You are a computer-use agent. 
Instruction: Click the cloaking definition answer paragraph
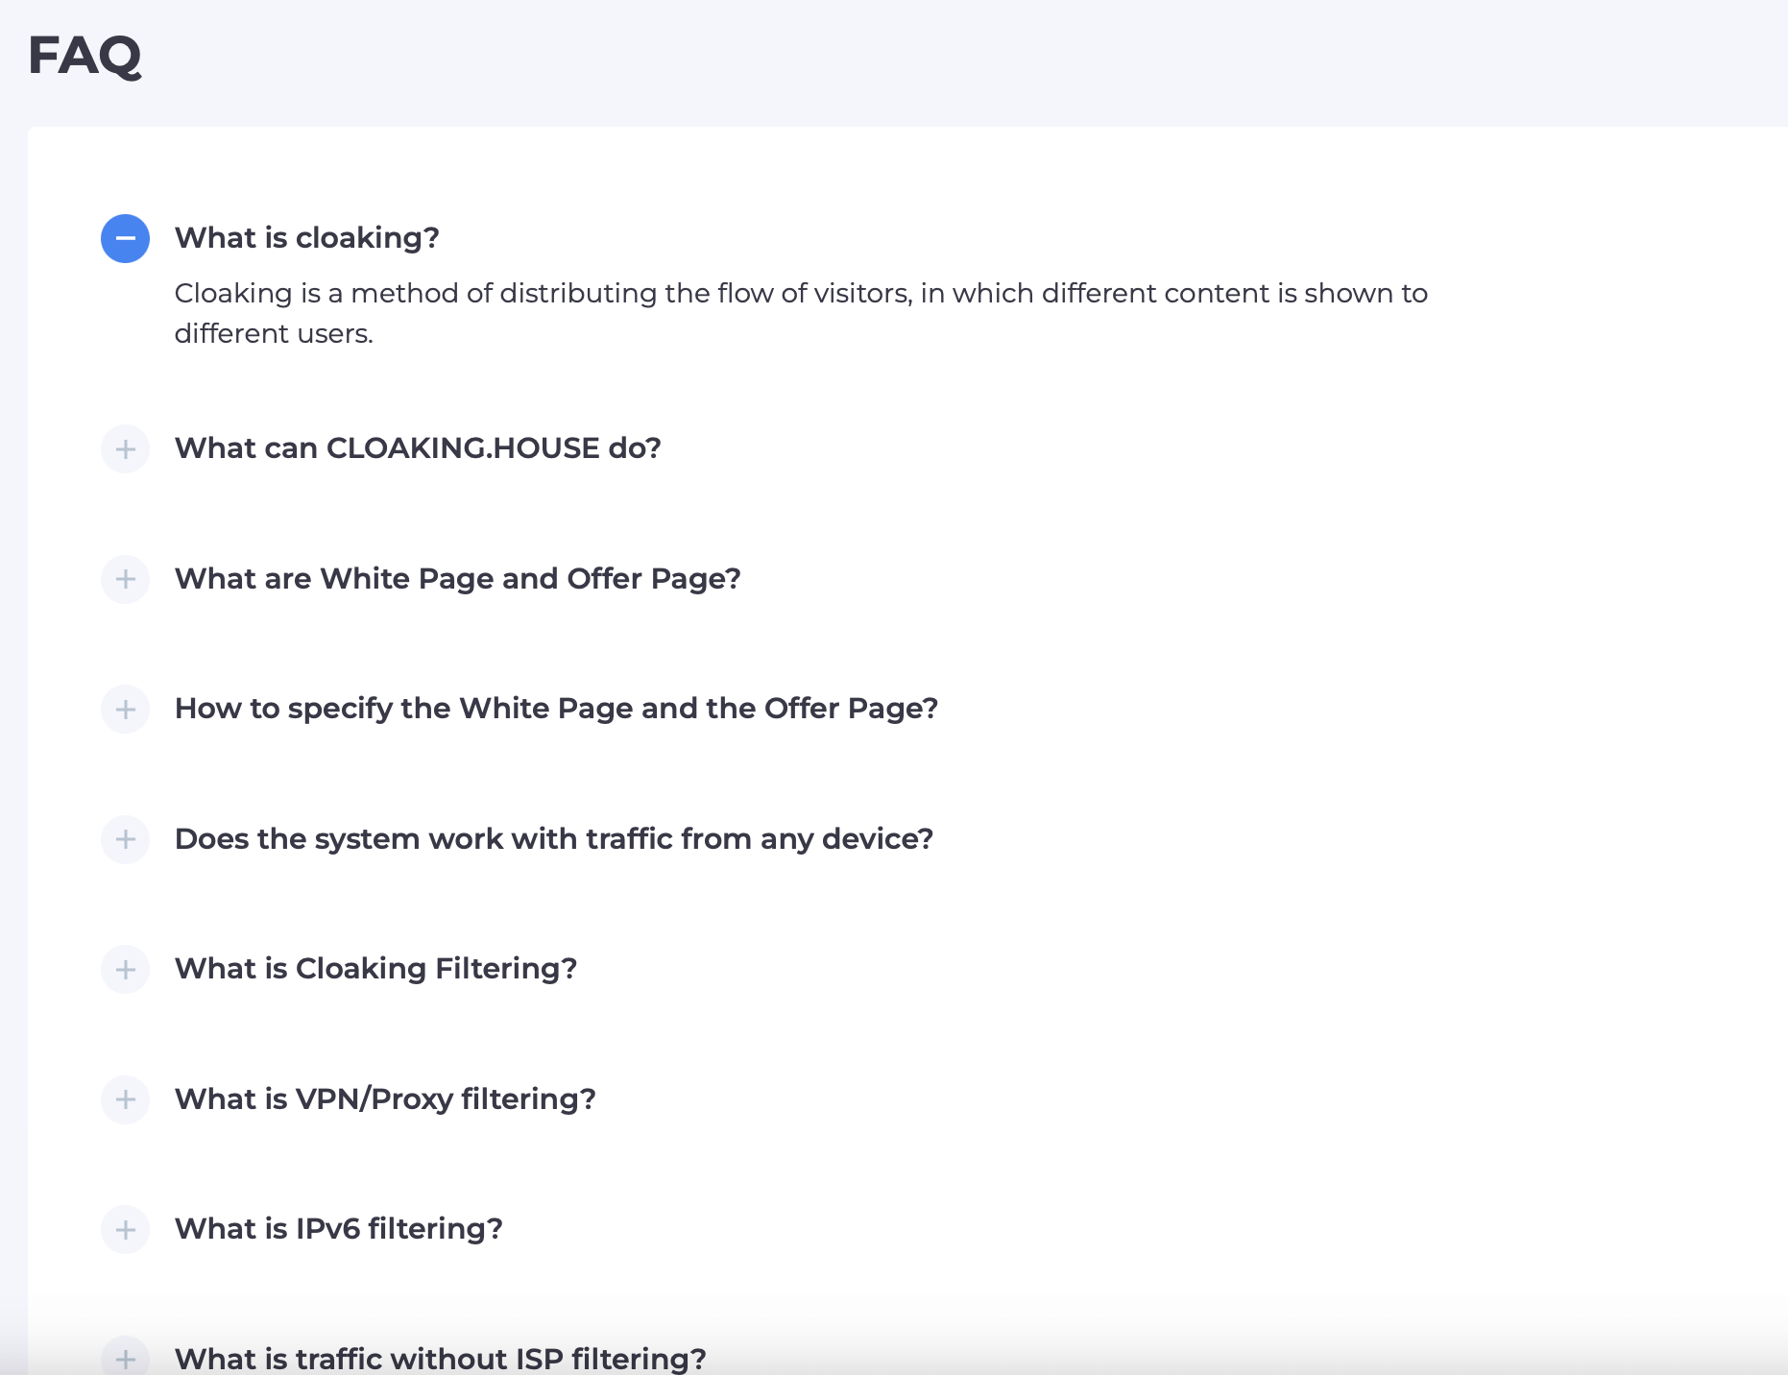point(800,313)
